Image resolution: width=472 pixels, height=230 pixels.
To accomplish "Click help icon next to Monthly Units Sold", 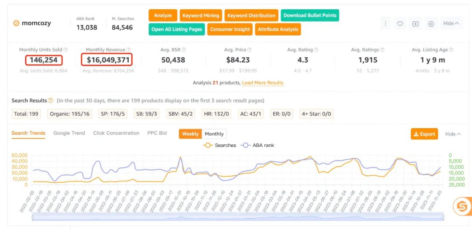I will click(66, 50).
